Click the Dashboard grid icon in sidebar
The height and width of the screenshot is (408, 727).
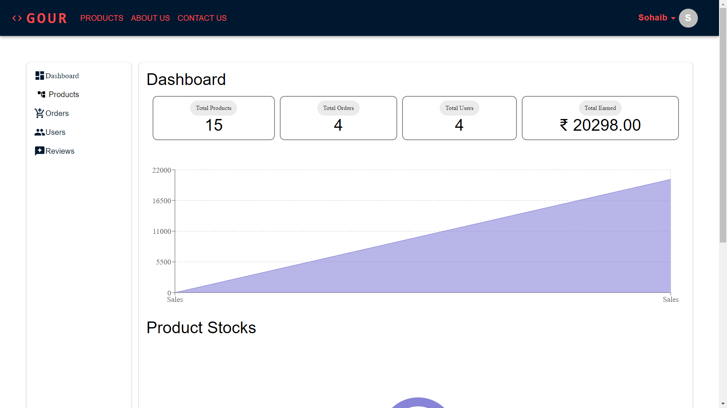[x=39, y=76]
